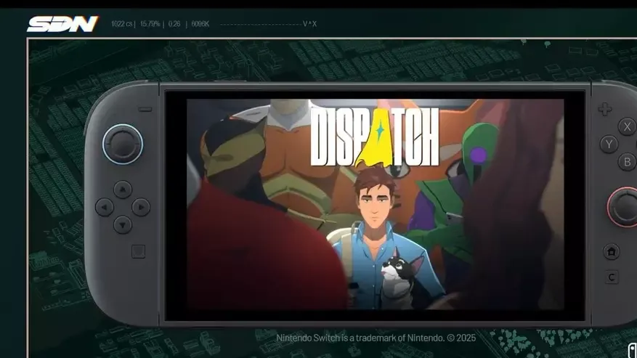Tap the Y face button

click(609, 144)
